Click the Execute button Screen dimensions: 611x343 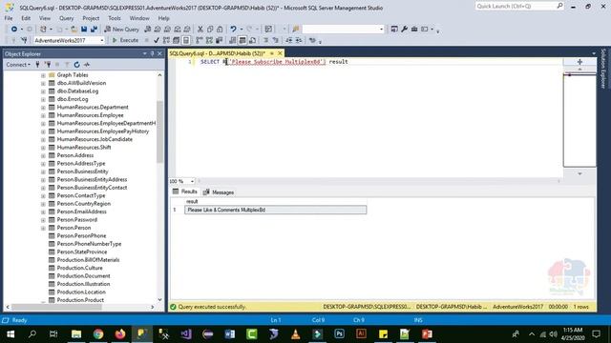tap(125, 40)
